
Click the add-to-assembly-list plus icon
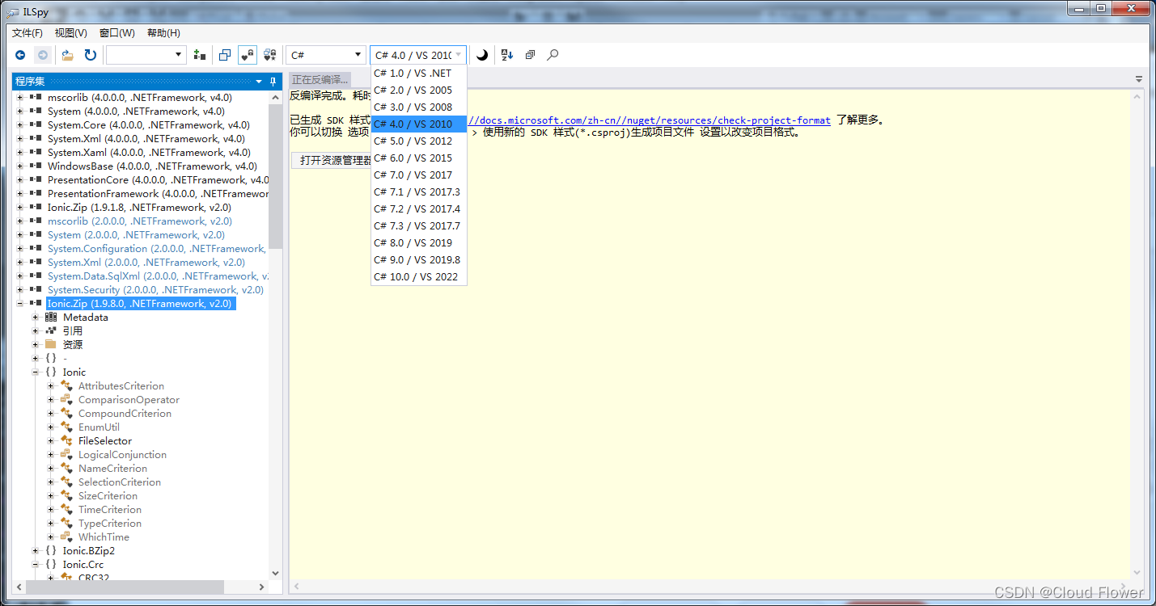pos(199,54)
